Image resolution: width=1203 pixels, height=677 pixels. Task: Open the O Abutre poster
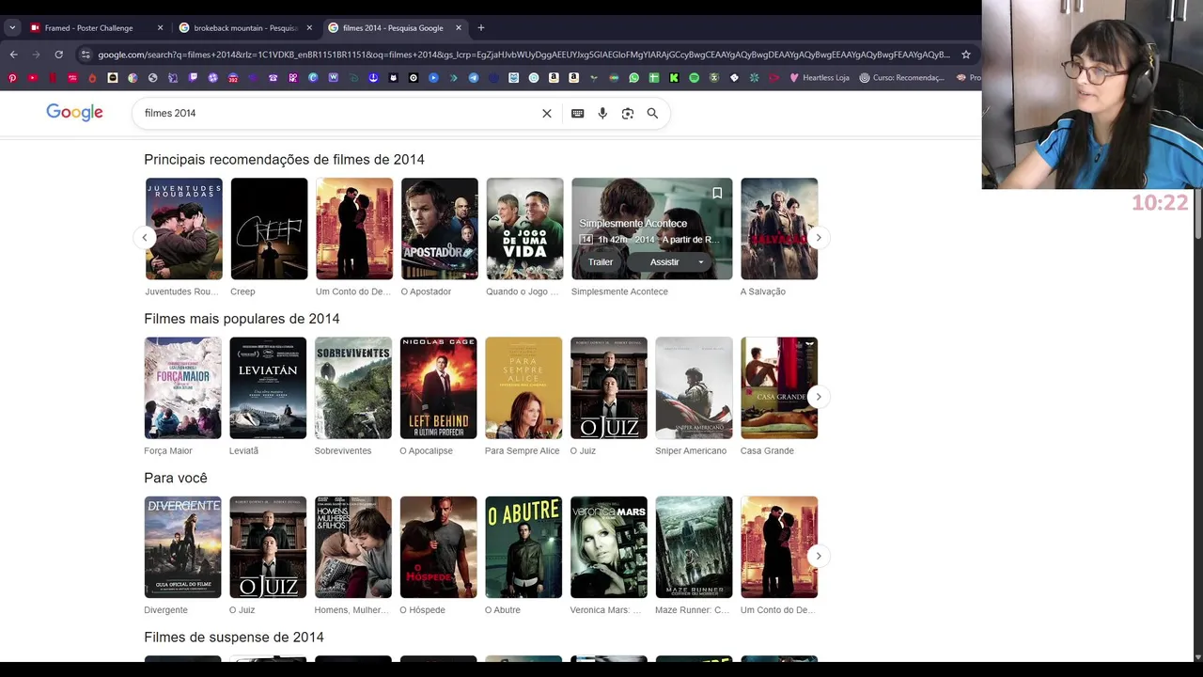point(523,547)
